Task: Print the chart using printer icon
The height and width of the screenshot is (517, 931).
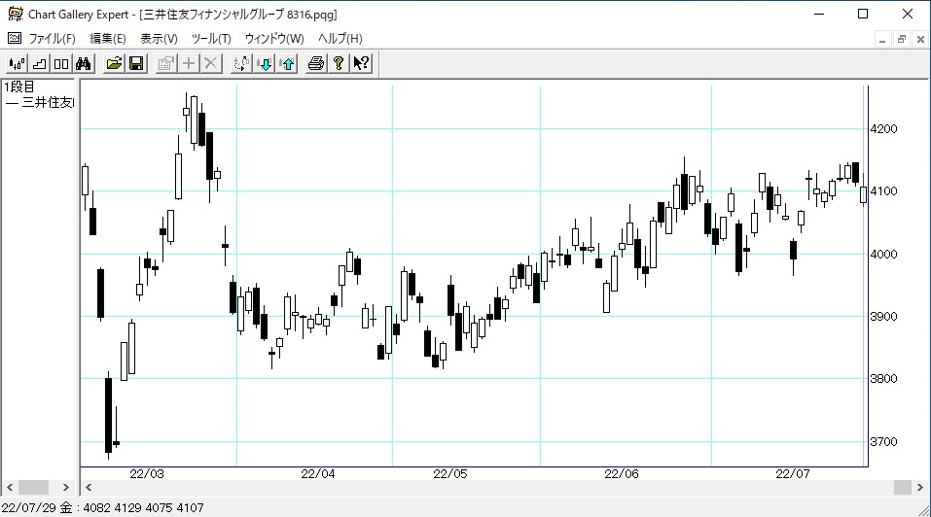Action: pyautogui.click(x=316, y=64)
